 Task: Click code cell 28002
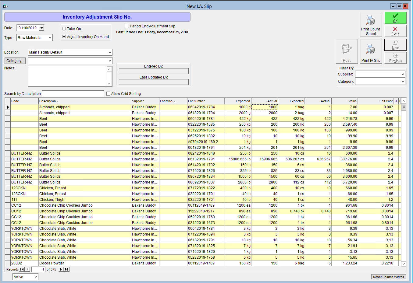click(24, 263)
